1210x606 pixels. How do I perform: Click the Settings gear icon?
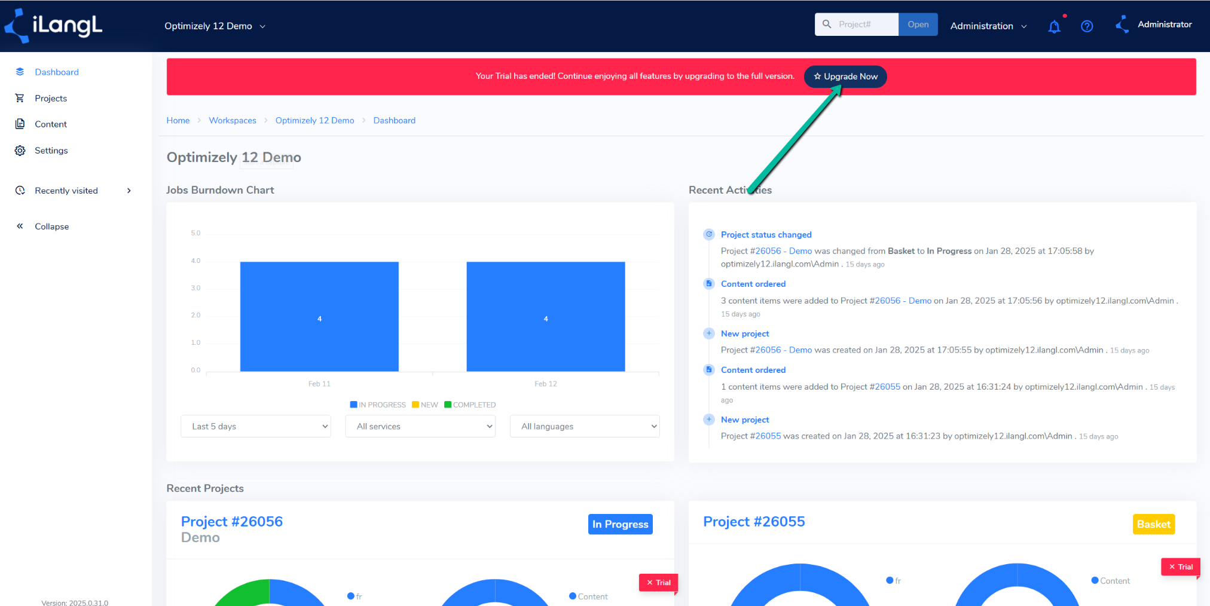tap(20, 150)
